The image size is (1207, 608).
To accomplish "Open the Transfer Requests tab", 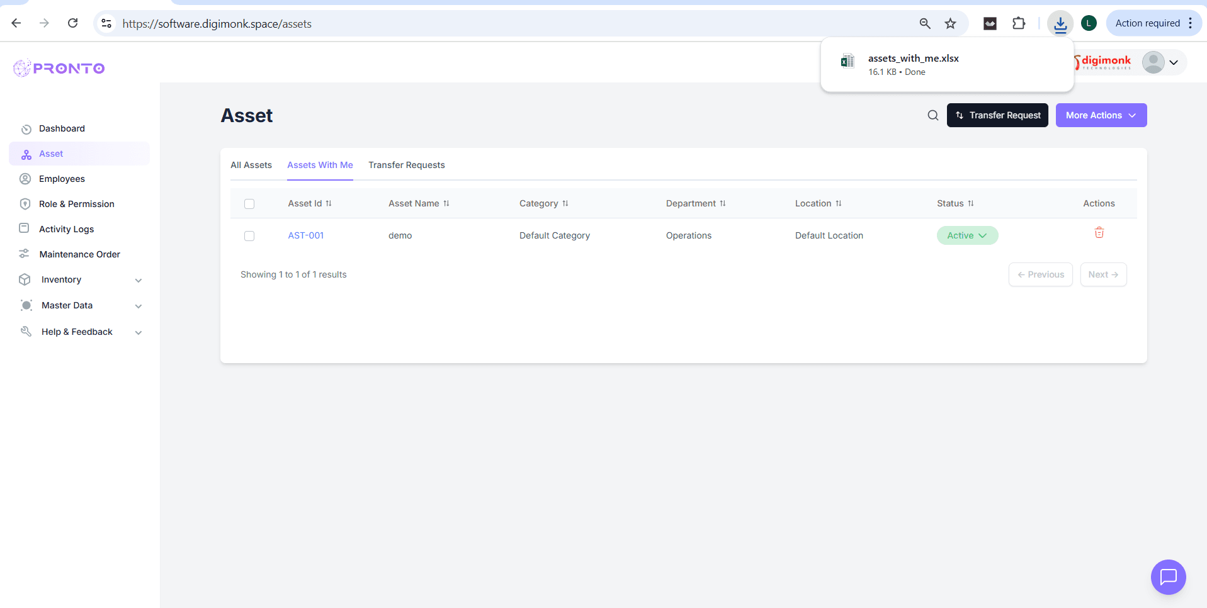I will pos(406,165).
